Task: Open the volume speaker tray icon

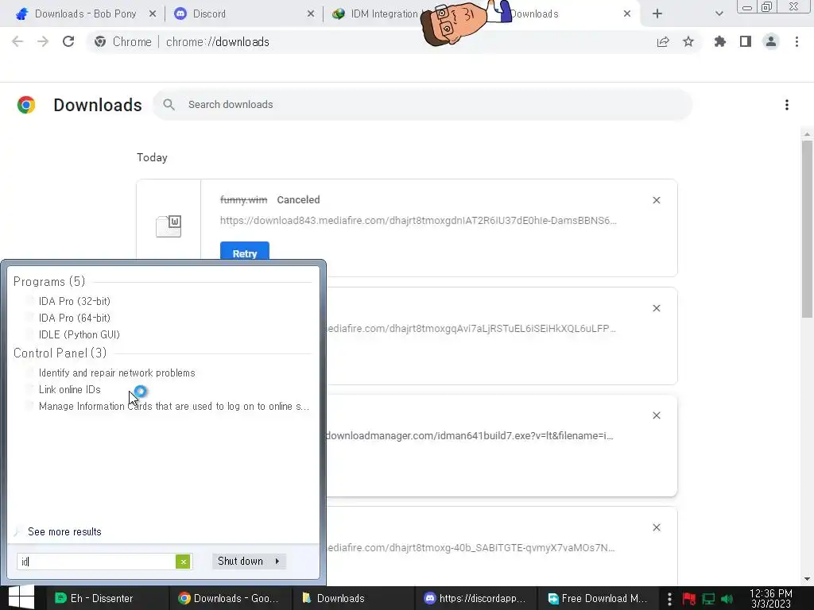Action: 727,599
